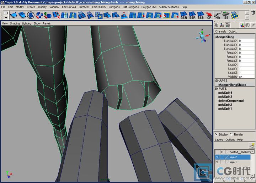Image resolution: width=256 pixels, height=183 pixels.
Task: Click the shelf scroll up arrow
Action: click(x=247, y=13)
